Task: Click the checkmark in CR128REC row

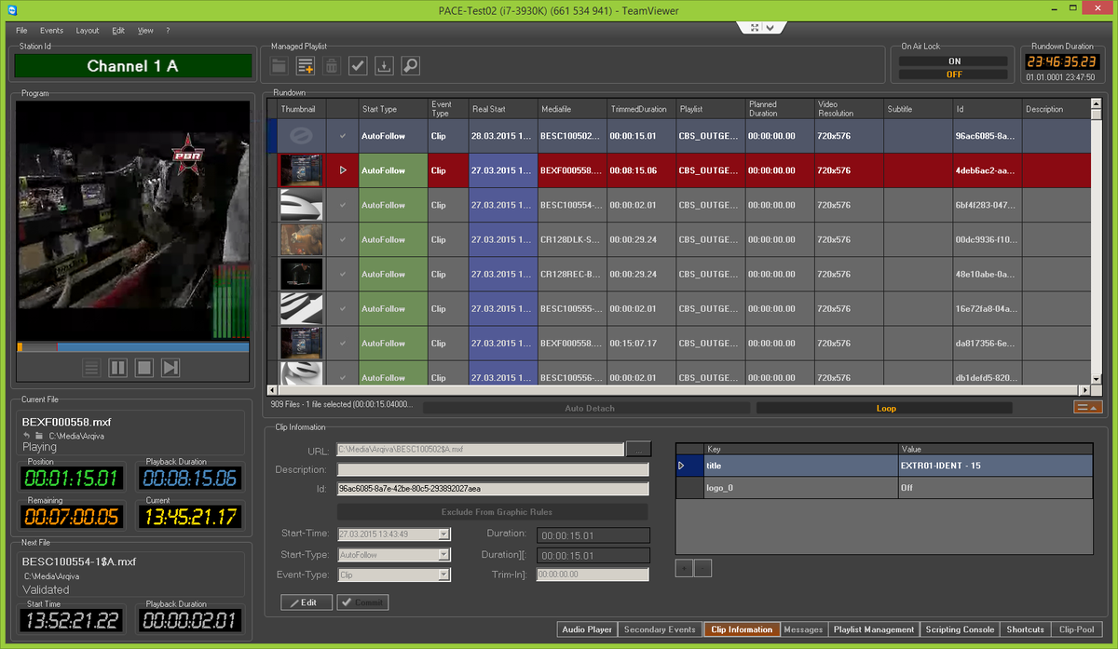Action: pyautogui.click(x=342, y=274)
